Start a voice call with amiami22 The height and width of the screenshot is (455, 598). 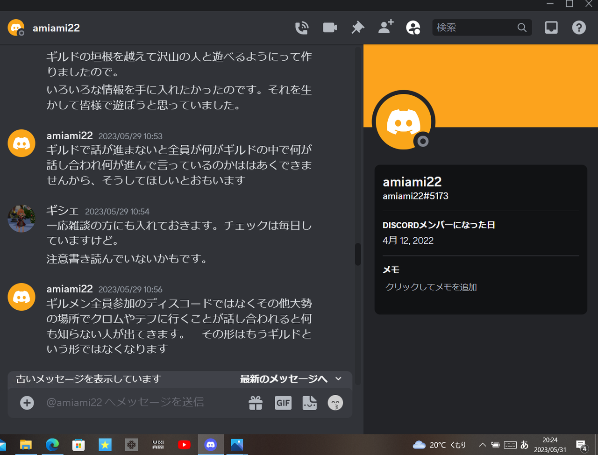tap(302, 28)
